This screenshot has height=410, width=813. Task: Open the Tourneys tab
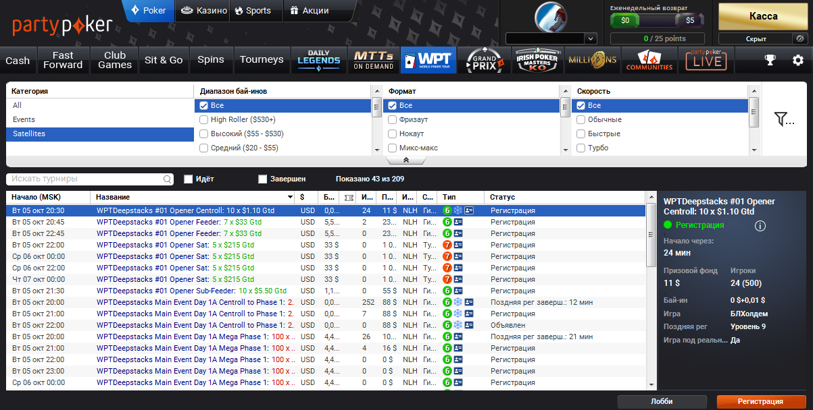(x=262, y=60)
